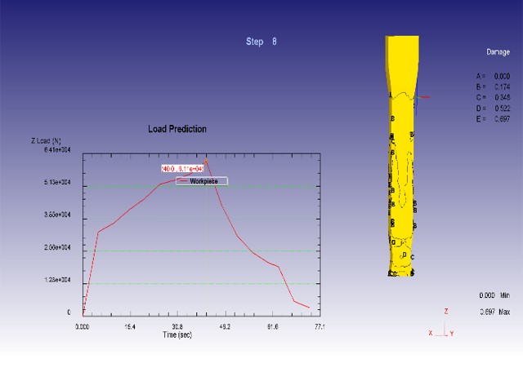Click the XYZ axis triad indicator

click(442, 326)
